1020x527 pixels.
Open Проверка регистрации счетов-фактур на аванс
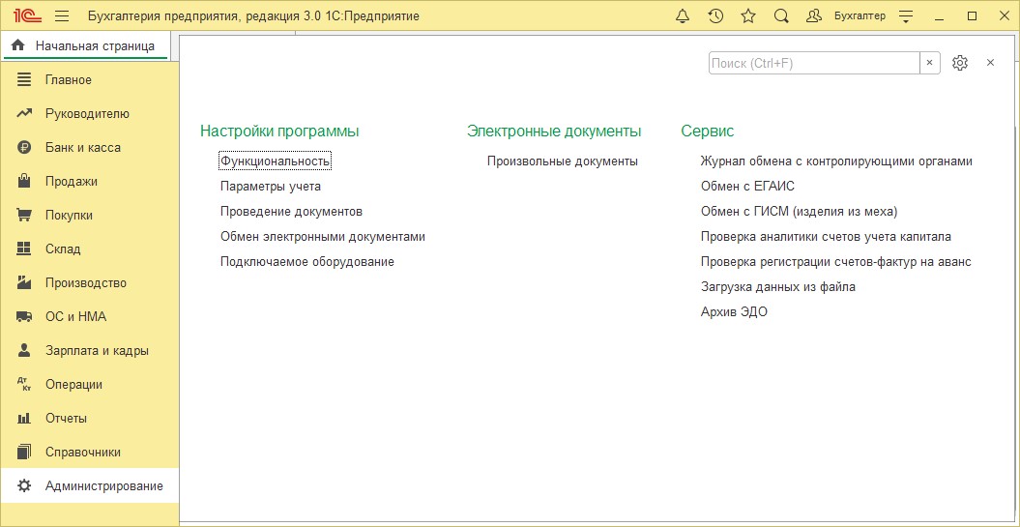coord(836,262)
